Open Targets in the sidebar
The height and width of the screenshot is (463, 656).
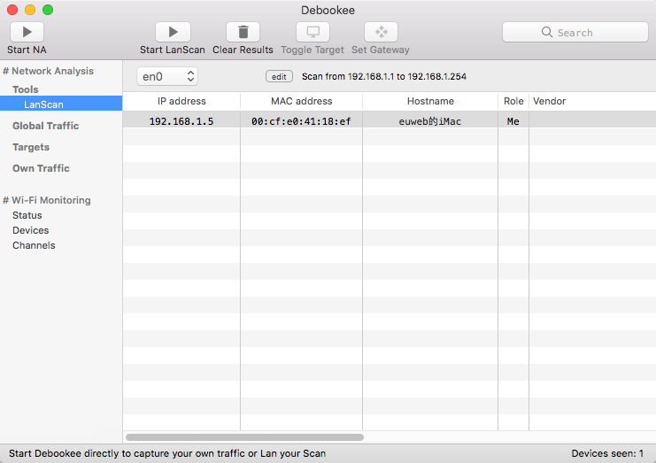[x=31, y=147]
